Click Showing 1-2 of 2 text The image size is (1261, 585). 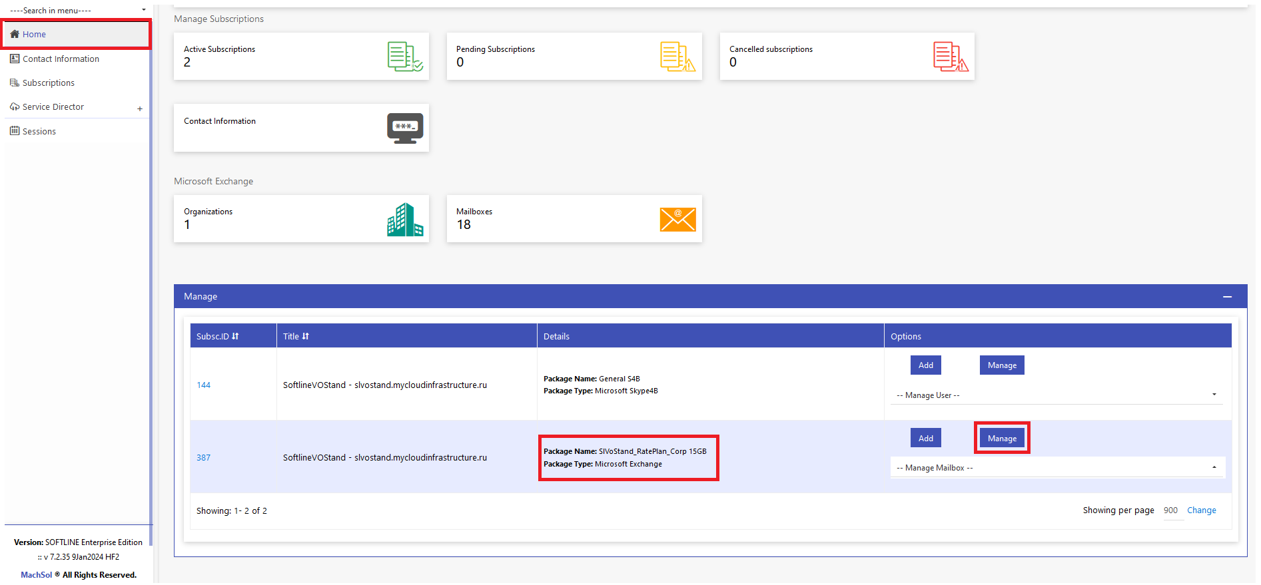(232, 510)
